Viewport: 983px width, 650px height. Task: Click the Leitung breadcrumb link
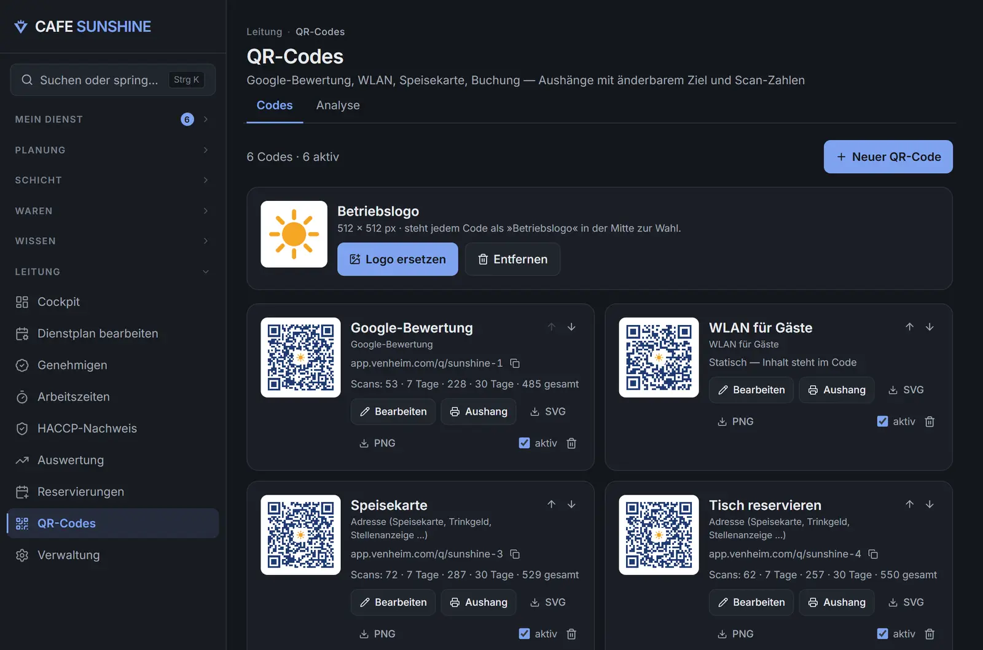[x=264, y=32]
